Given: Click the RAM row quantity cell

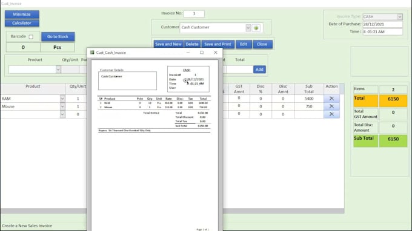Looking at the screenshot, I should tap(76, 99).
